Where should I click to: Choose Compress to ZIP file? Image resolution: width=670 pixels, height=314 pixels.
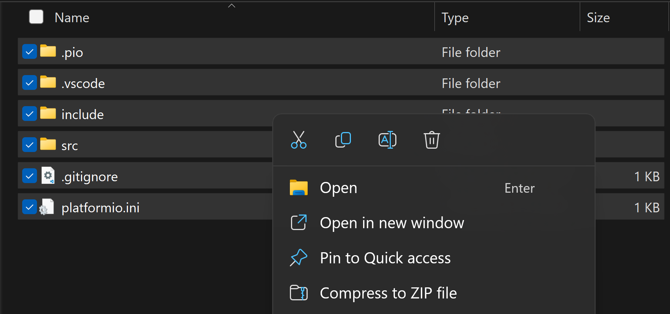click(388, 293)
